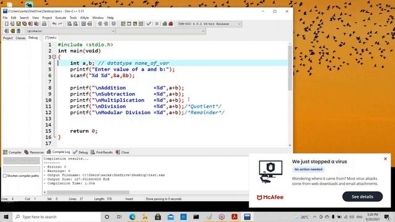This screenshot has height=222, width=395.
Task: Open the Tools menu
Action: tap(73, 18)
